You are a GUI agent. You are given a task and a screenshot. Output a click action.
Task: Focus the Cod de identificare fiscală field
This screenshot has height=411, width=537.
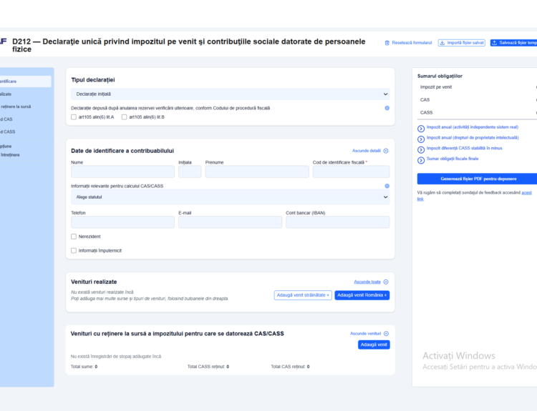(x=351, y=172)
